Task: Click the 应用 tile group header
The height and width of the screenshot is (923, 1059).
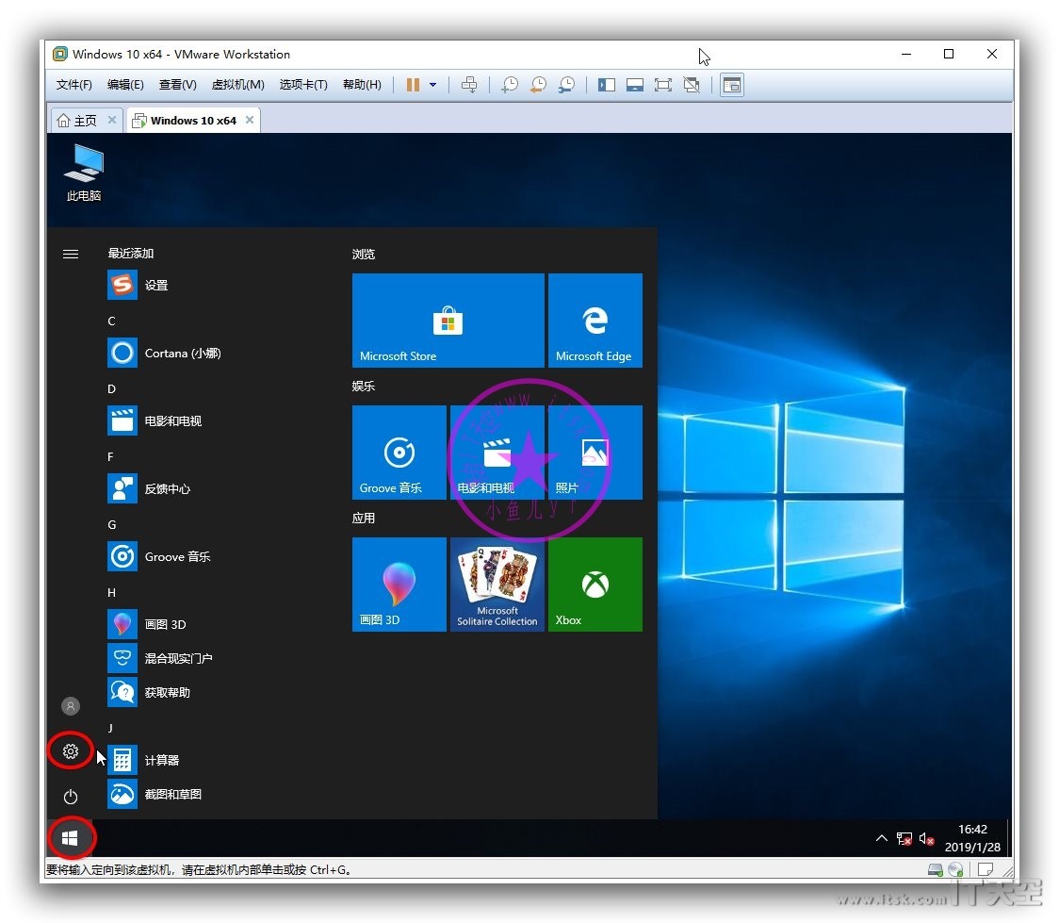Action: (x=364, y=519)
